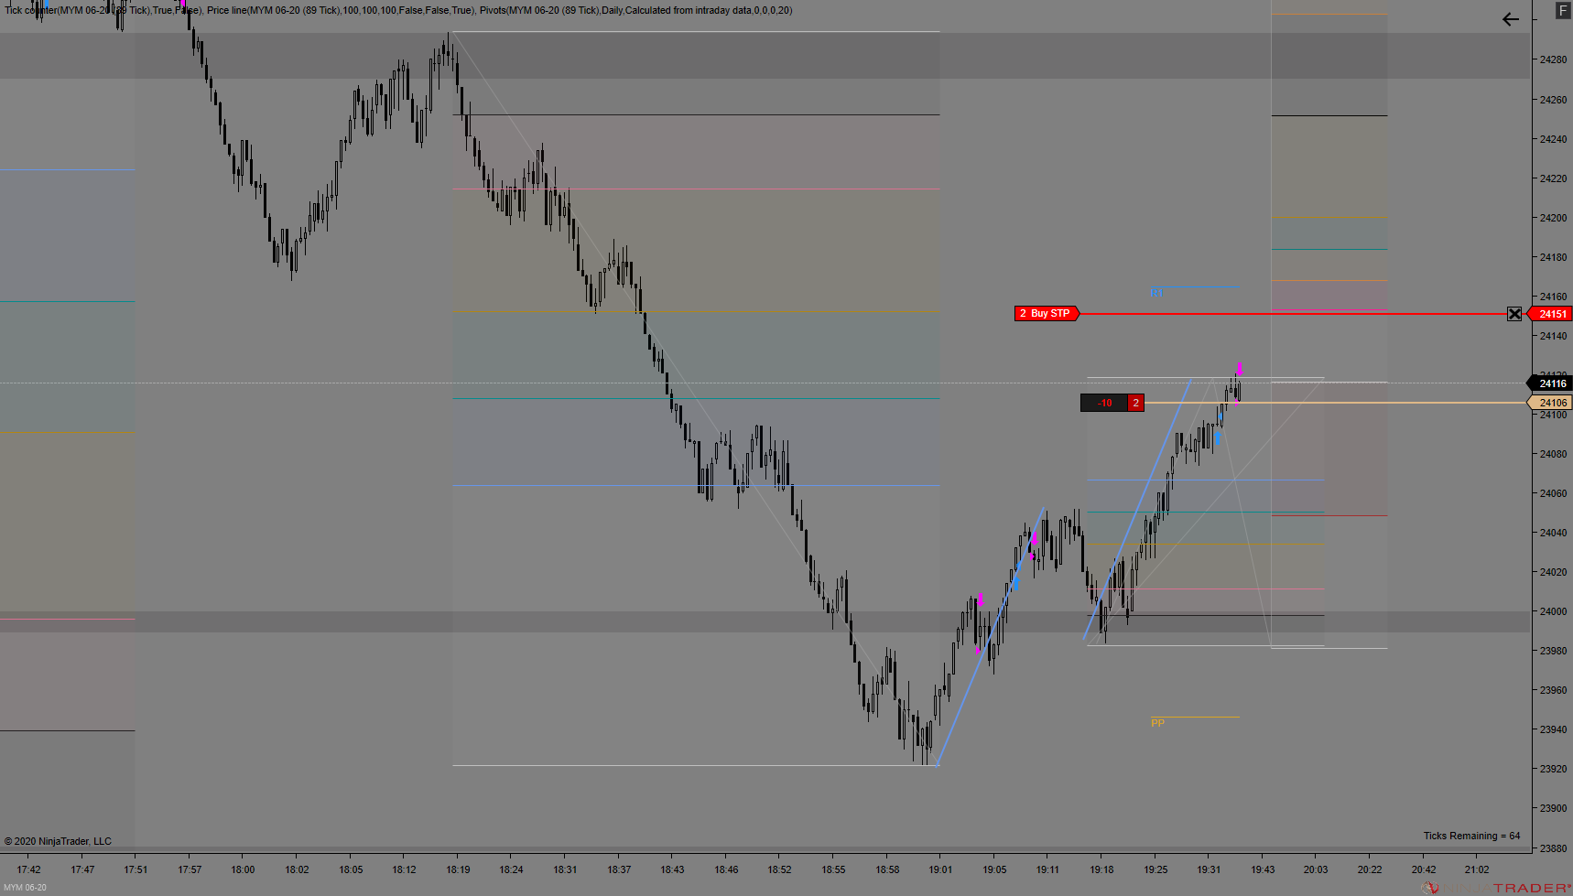Click the left-pointing arrow icon in the chart's top-right corner
The height and width of the screenshot is (896, 1573).
coord(1511,19)
